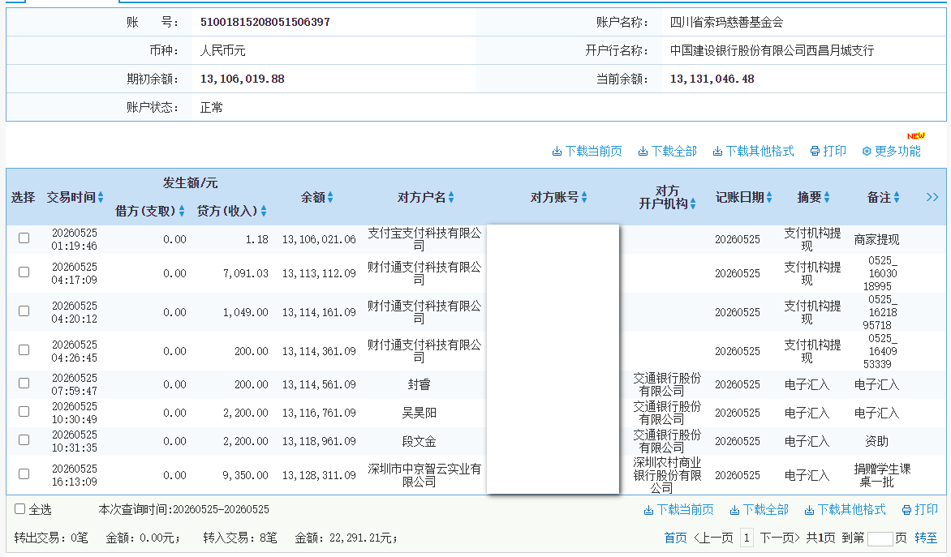951x557 pixels.
Task: Sort by 备注 column arrows
Action: [x=896, y=197]
